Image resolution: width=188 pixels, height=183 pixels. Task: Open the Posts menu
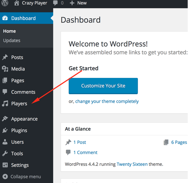[17, 57]
